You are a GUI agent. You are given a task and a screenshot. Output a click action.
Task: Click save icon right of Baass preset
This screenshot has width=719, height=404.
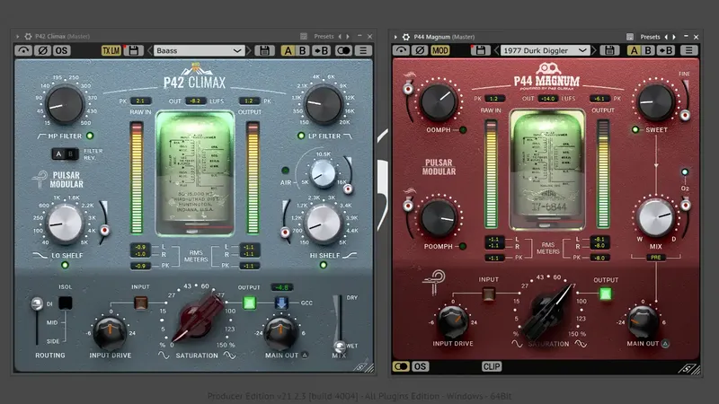264,50
